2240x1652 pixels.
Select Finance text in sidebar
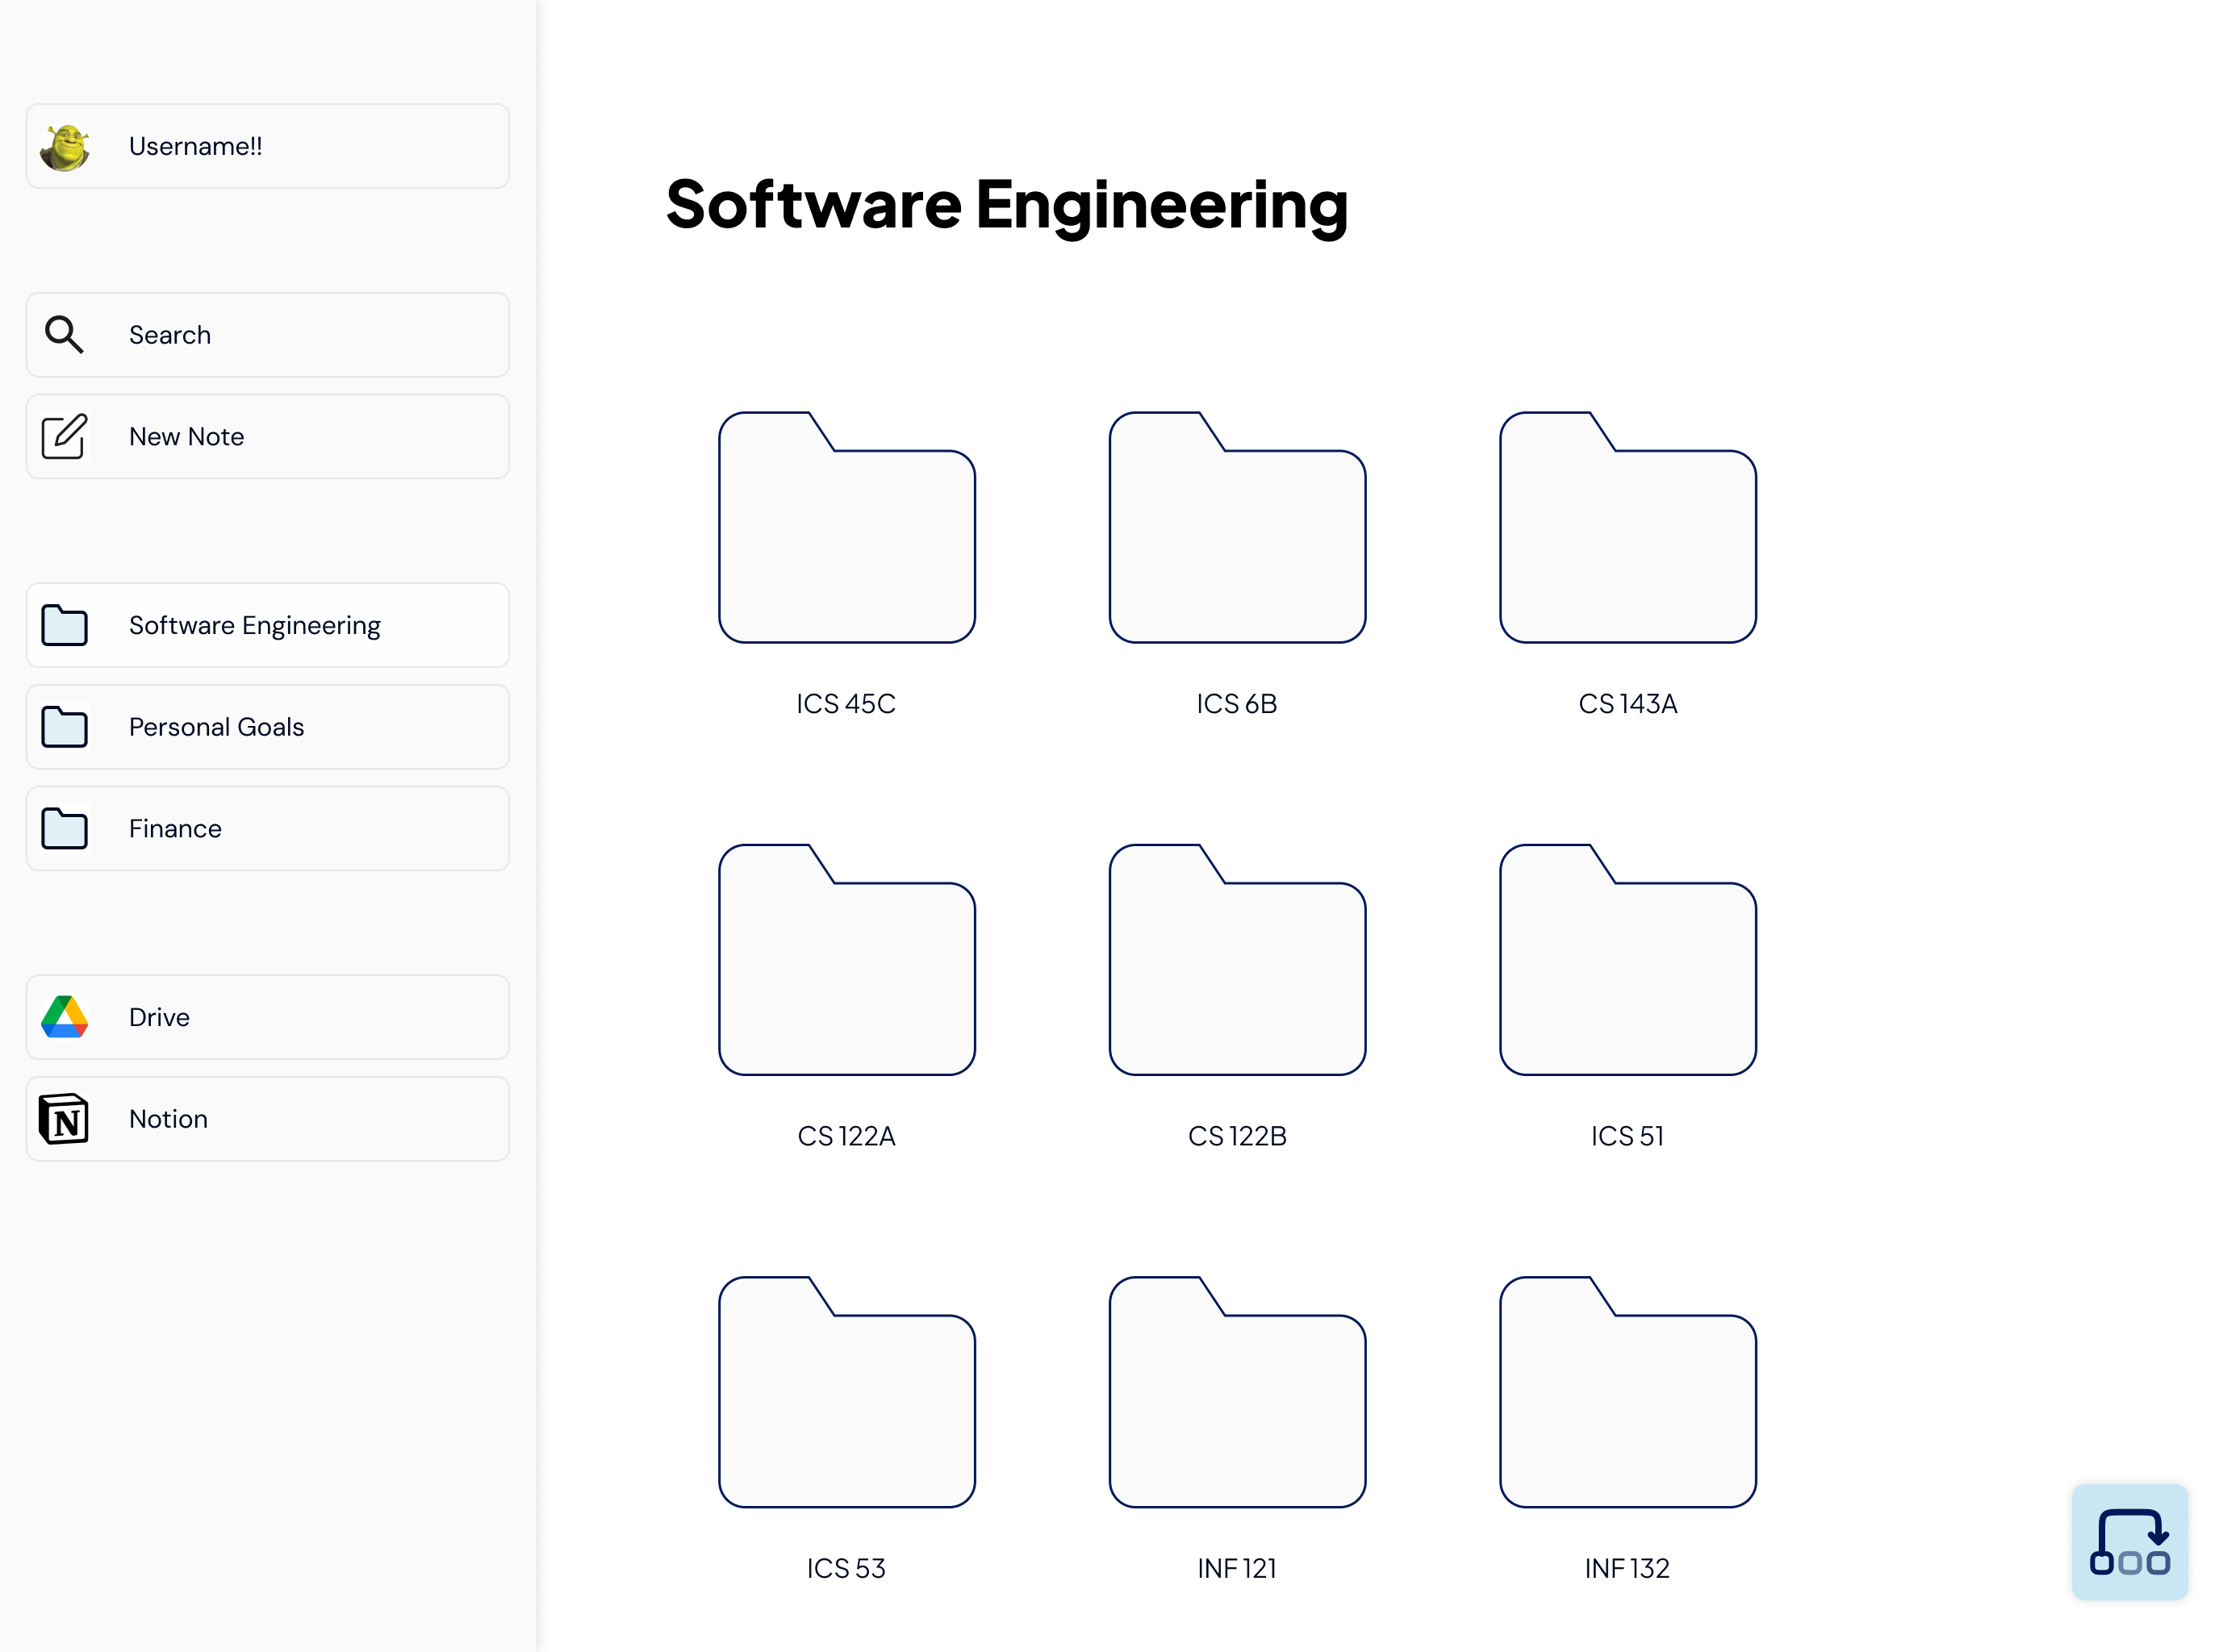click(x=176, y=829)
